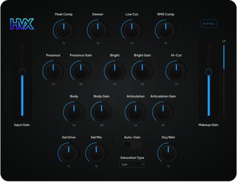Click the Presence Hz value field
The width and height of the screenshot is (237, 182).
tap(53, 84)
